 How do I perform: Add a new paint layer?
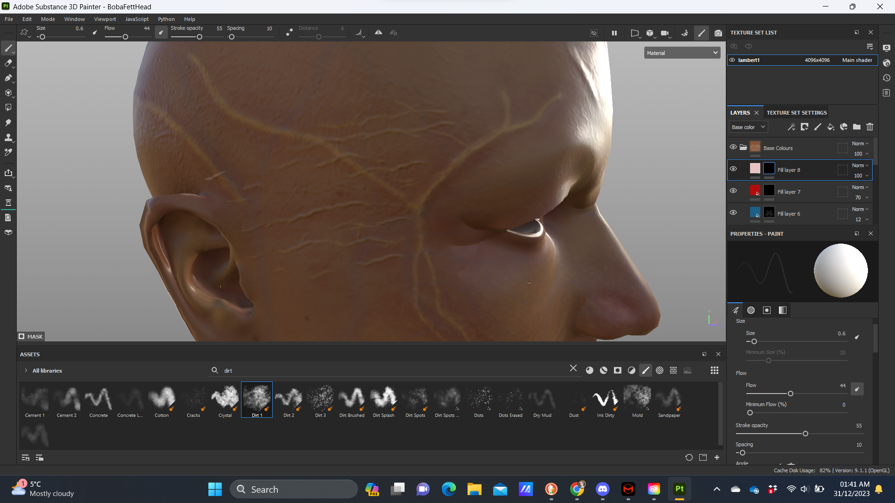[x=818, y=127]
